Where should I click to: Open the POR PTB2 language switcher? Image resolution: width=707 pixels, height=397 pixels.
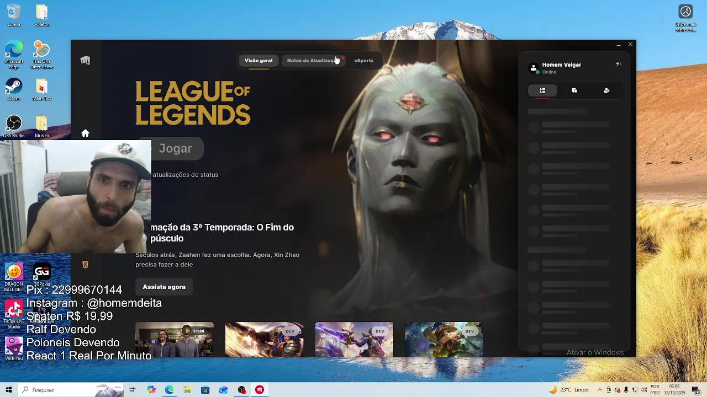point(655,390)
